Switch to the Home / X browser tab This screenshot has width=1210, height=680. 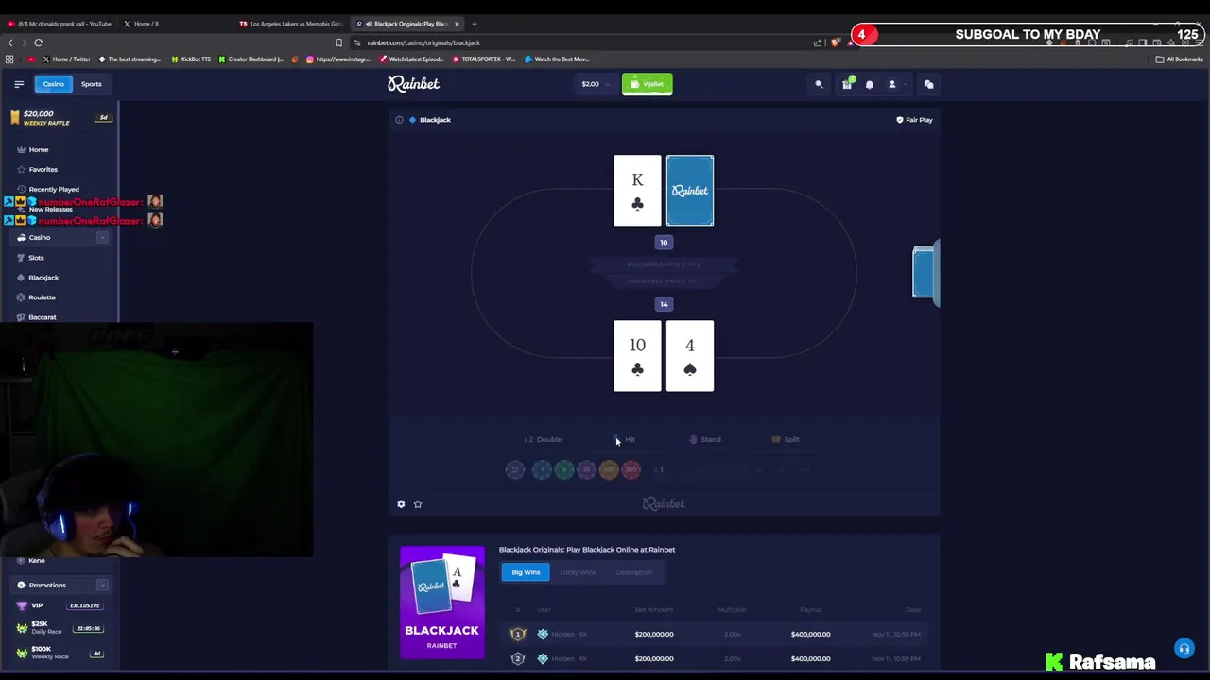(x=175, y=24)
